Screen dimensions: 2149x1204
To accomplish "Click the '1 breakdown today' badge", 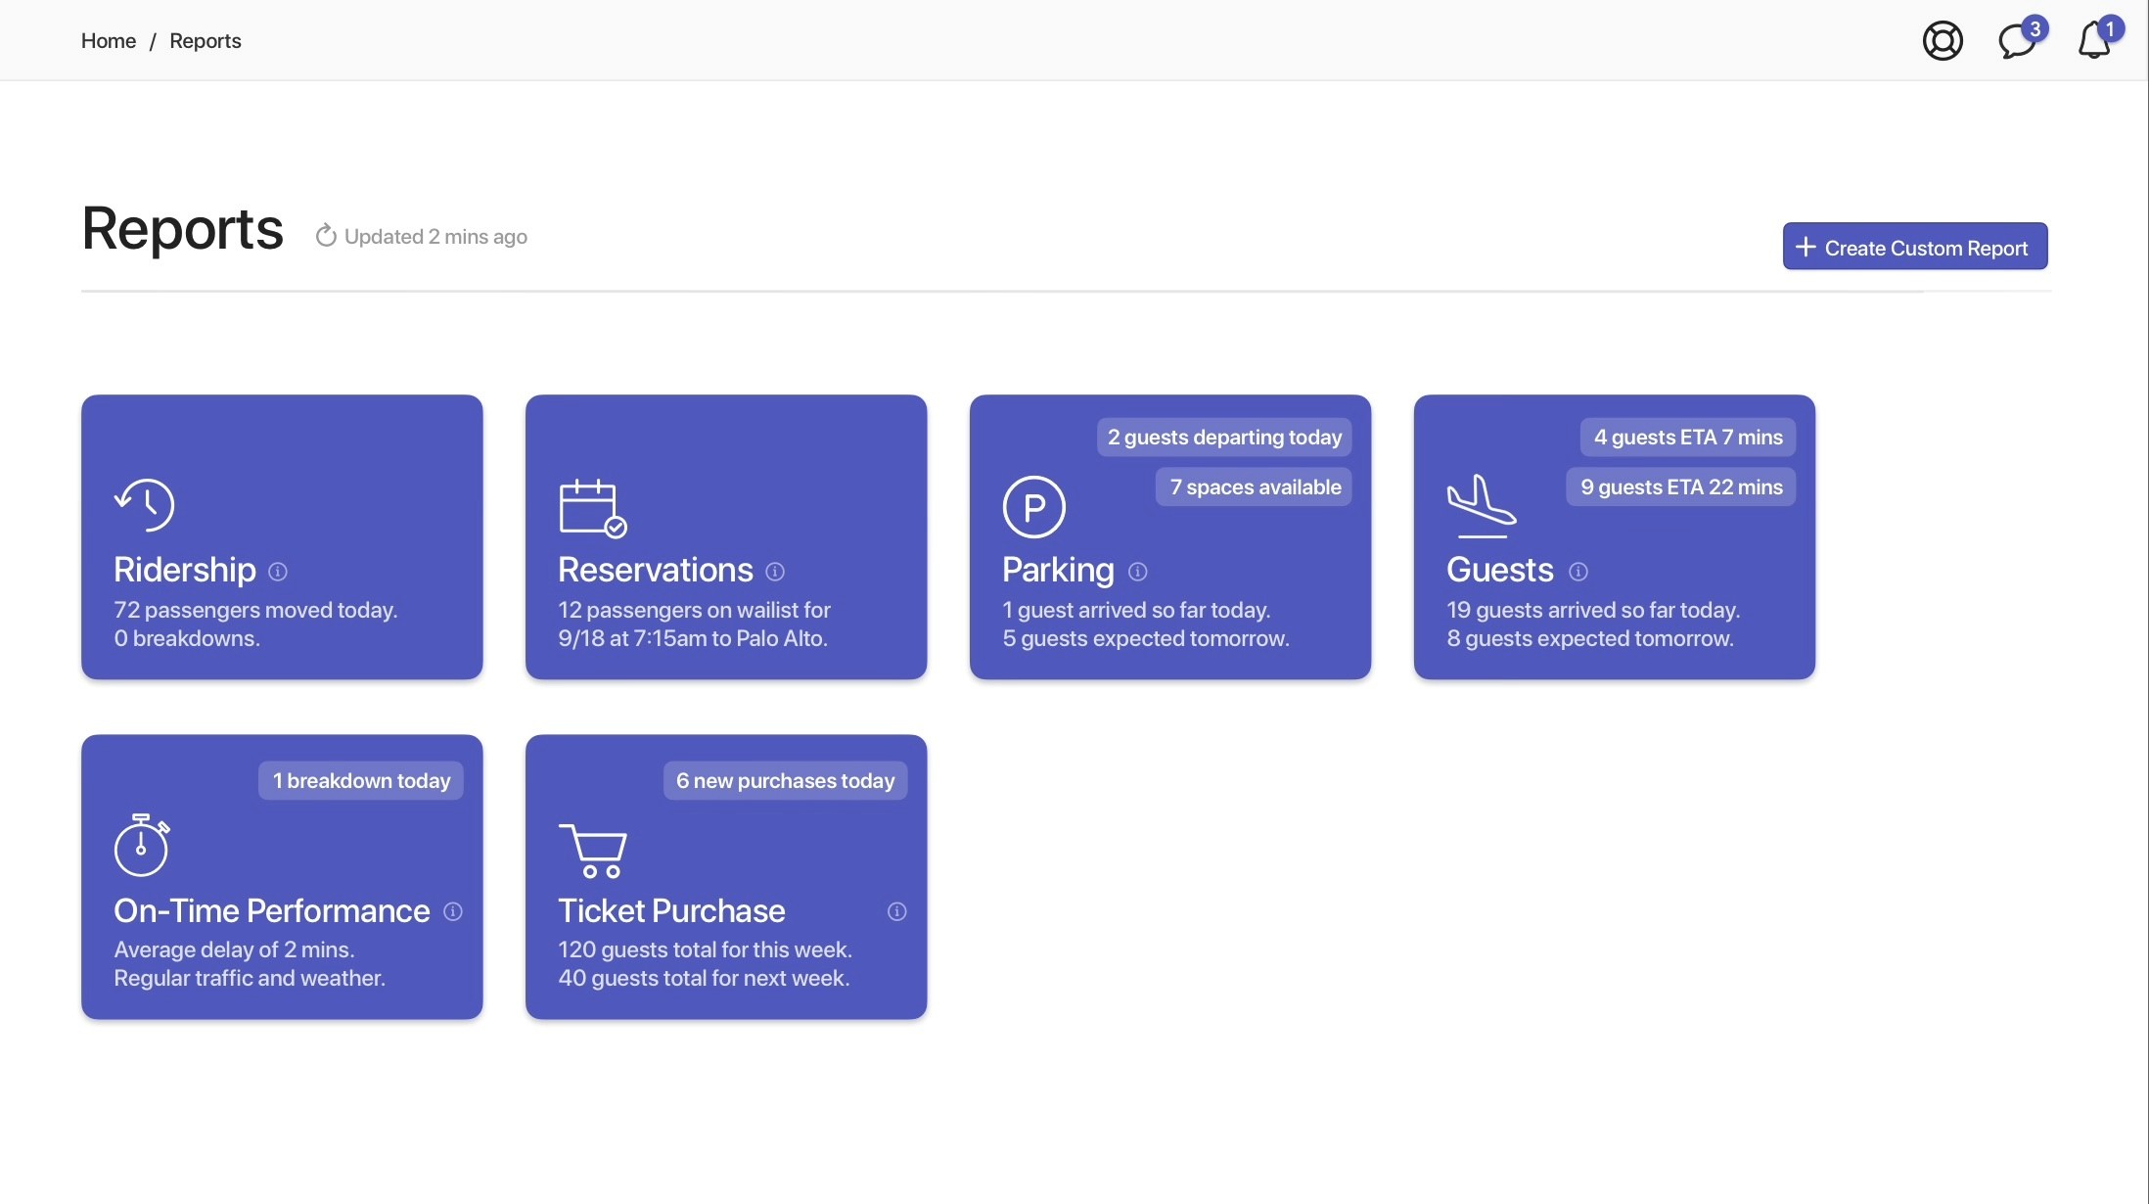I will point(361,781).
